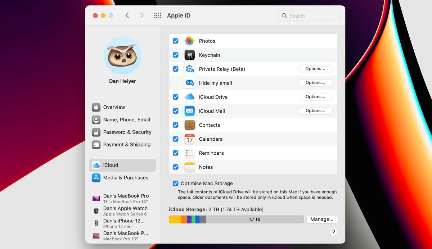Select Media & Purchases in sidebar
Screen dimensions: 432x249
pos(126,177)
